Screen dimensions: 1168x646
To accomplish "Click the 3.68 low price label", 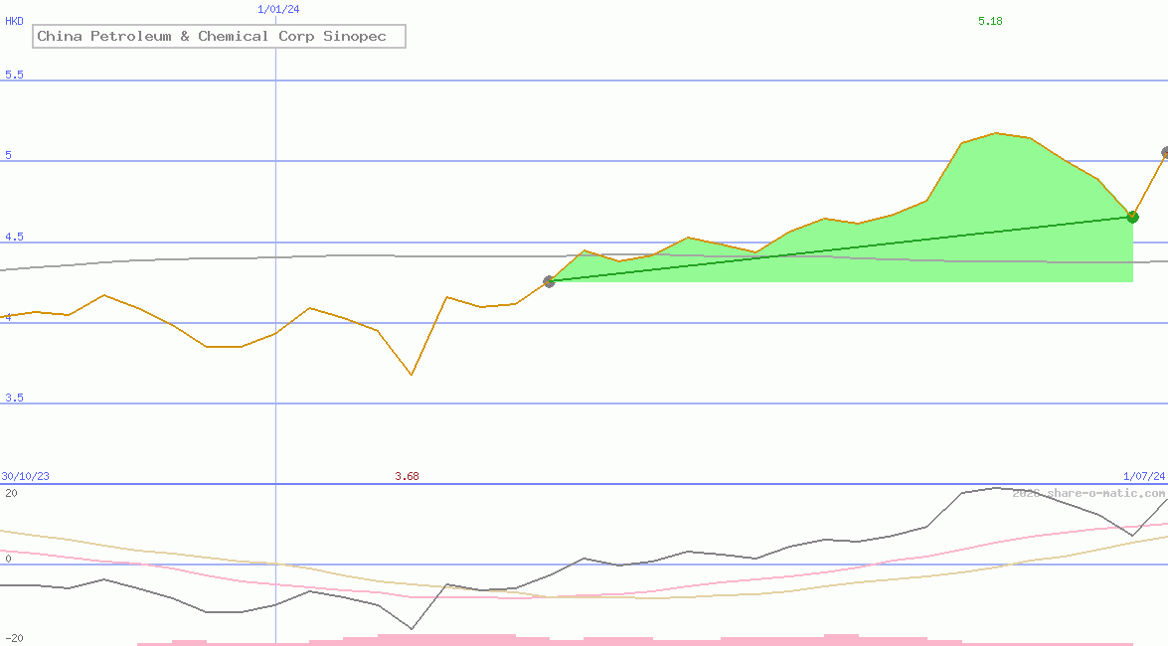I will coord(407,476).
